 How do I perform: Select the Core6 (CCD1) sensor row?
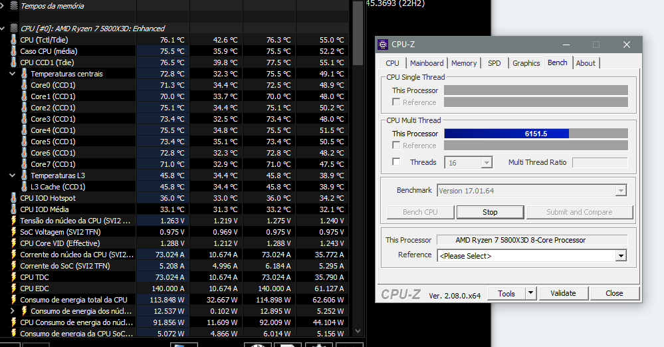tap(174, 153)
